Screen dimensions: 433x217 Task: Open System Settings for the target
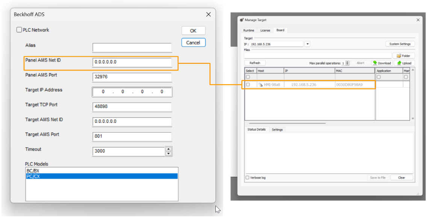point(400,44)
